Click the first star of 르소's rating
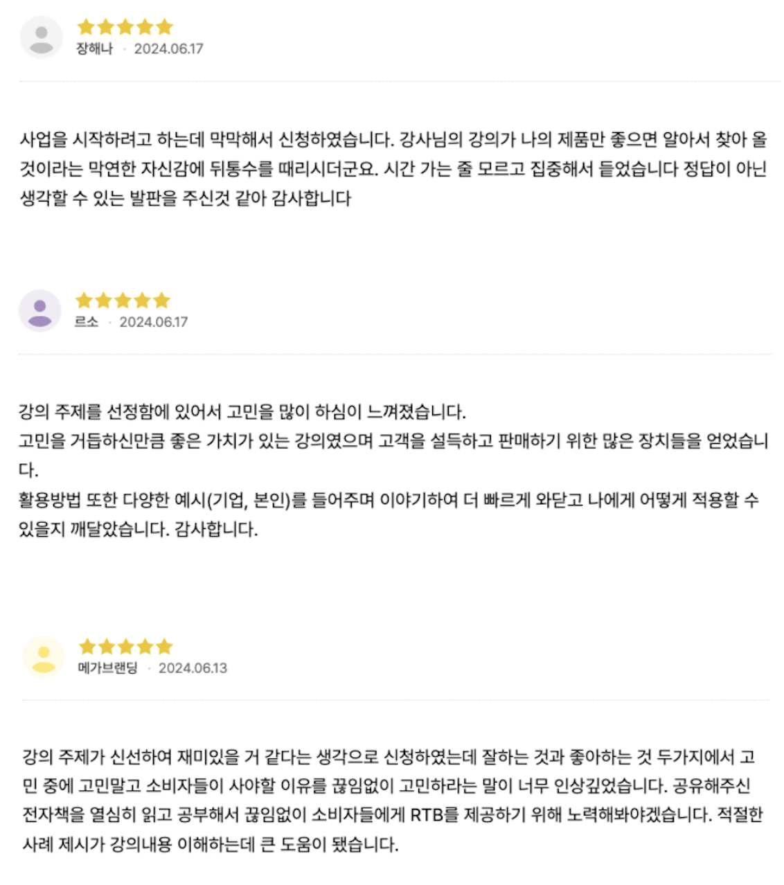Screen dimensions: 784x885 click(84, 300)
